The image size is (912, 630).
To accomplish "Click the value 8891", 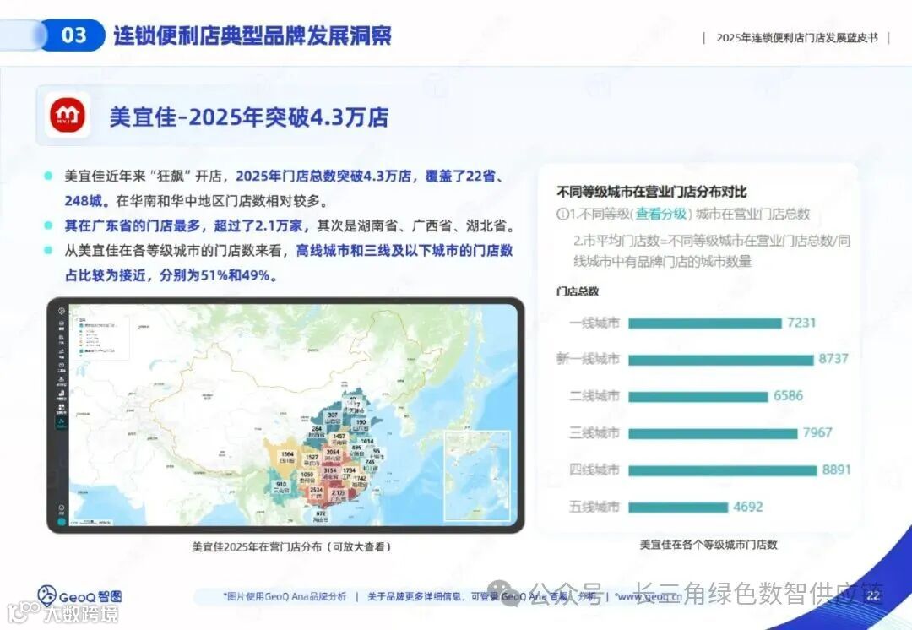I will click(837, 470).
